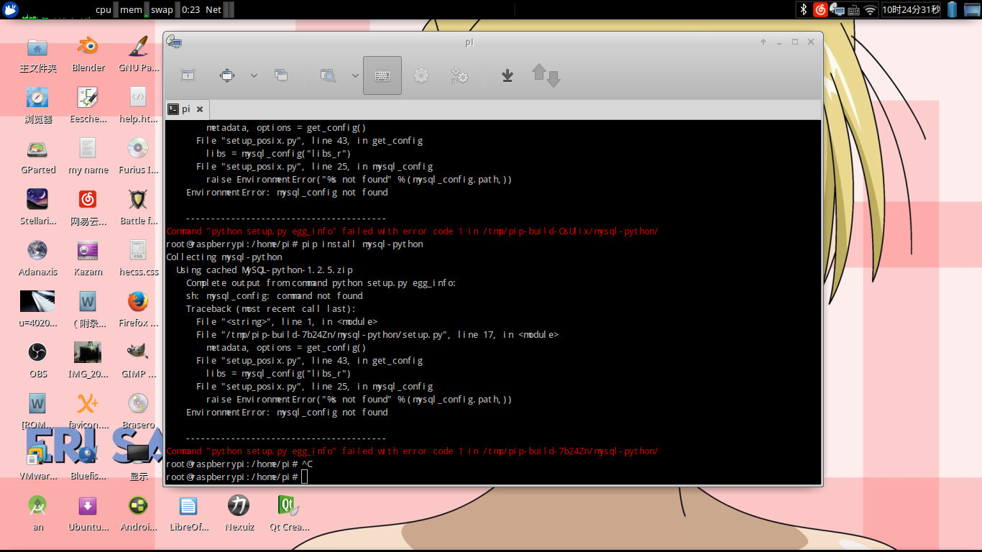The width and height of the screenshot is (982, 552).
Task: Open the tools gears icon
Action: [460, 75]
